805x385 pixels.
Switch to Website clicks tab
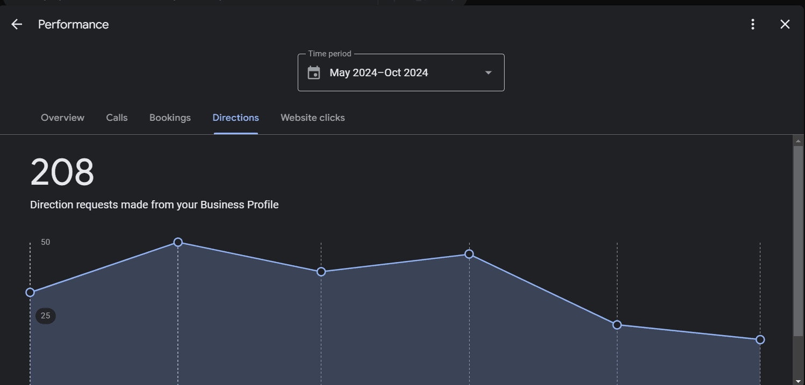click(313, 118)
